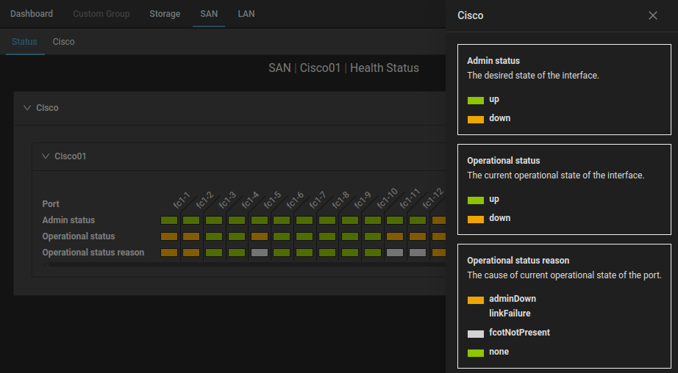The width and height of the screenshot is (678, 373).
Task: Open the Dashboard tab
Action: coord(32,14)
